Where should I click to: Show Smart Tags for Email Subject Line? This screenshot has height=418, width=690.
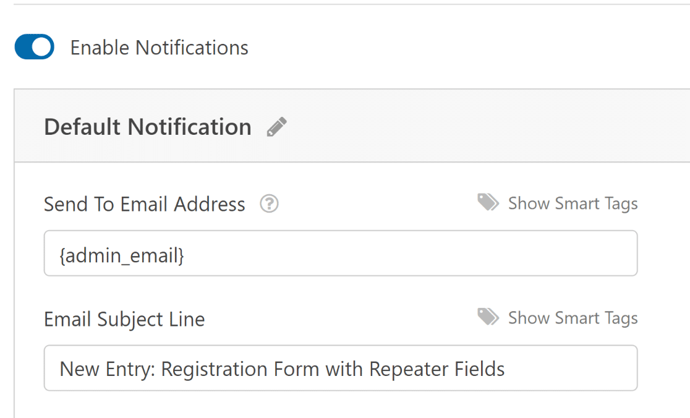[572, 318]
